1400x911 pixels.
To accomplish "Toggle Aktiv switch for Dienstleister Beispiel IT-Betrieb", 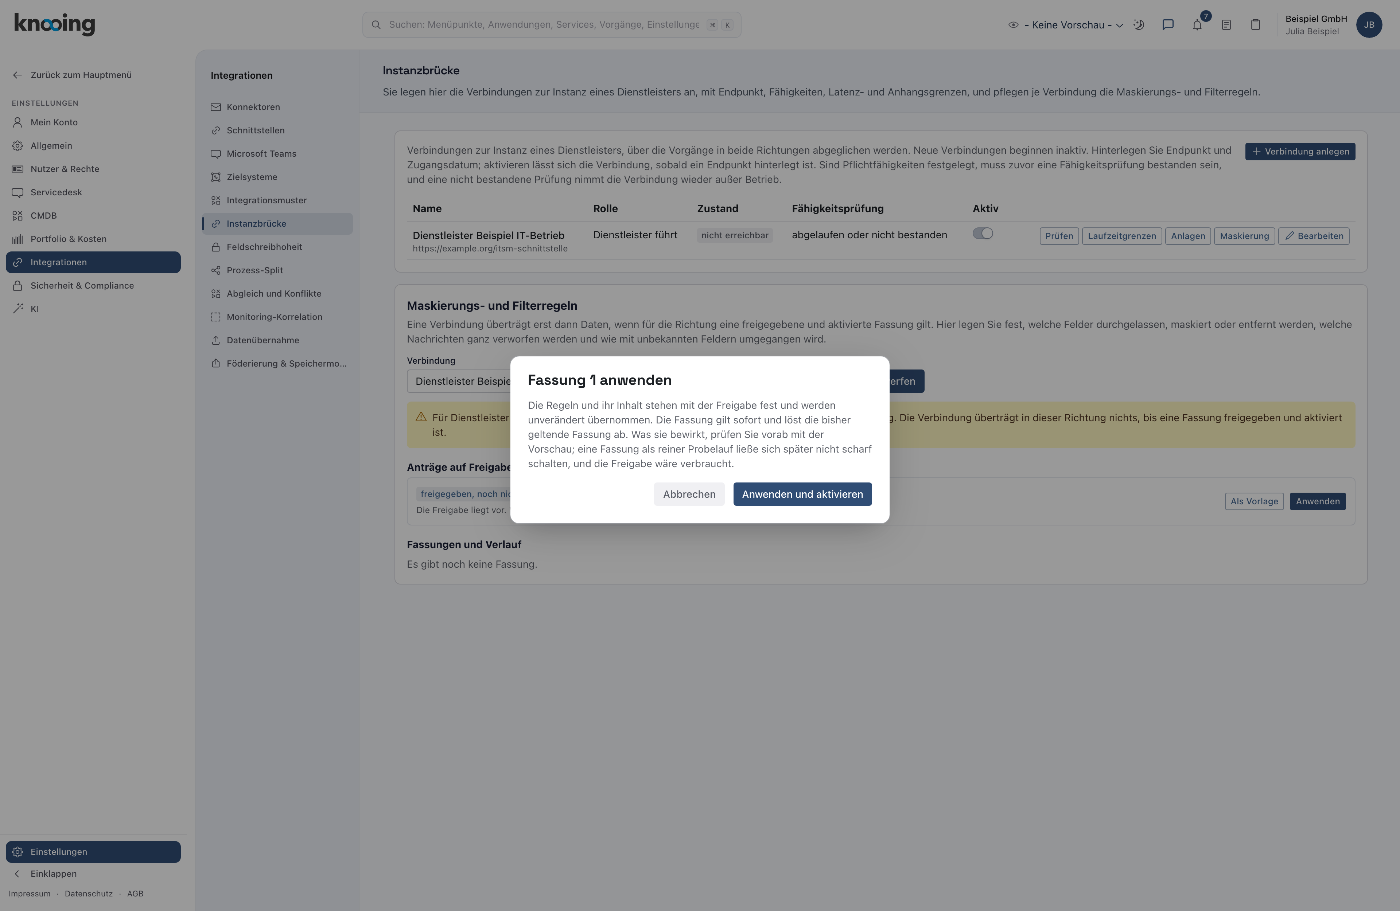I will (x=982, y=234).
